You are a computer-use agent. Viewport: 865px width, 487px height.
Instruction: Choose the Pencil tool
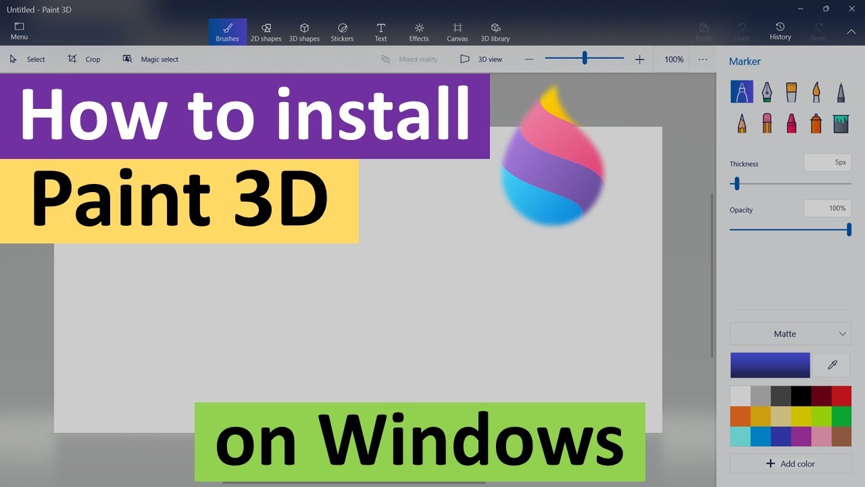[742, 122]
